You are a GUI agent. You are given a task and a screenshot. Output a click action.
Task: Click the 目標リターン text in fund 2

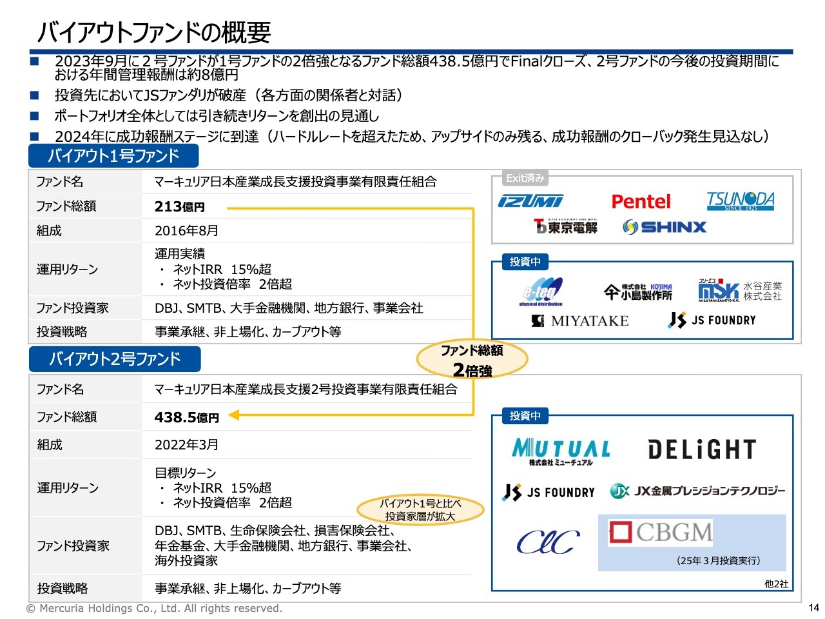coord(186,473)
